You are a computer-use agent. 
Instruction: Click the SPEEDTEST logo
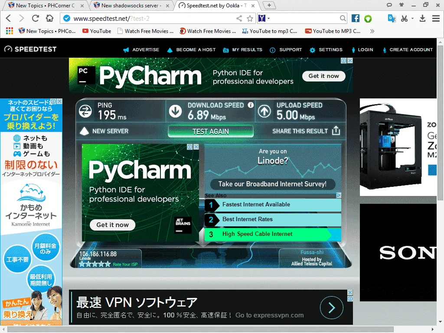tap(30, 49)
